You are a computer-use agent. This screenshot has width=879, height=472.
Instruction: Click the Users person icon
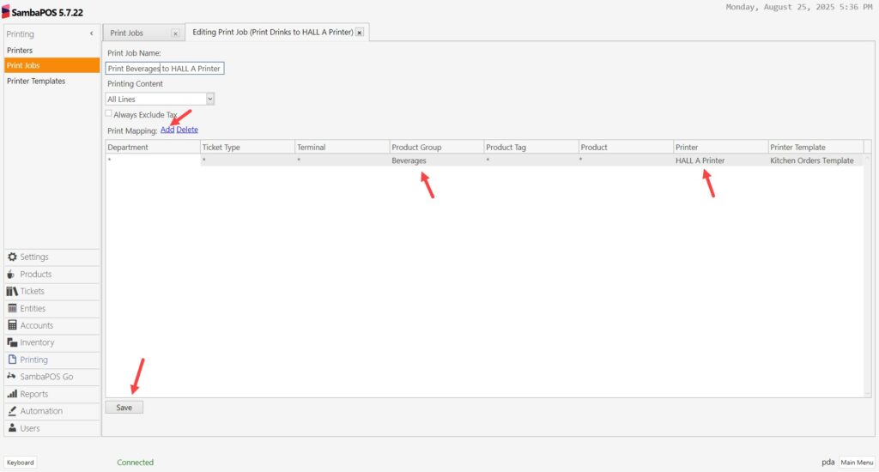coord(12,428)
